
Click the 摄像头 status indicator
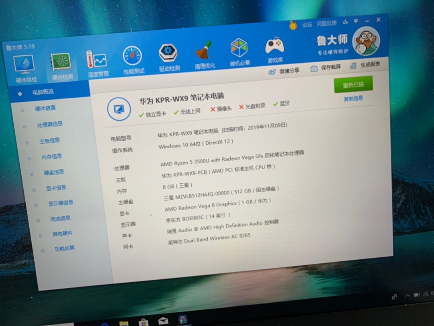(221, 109)
